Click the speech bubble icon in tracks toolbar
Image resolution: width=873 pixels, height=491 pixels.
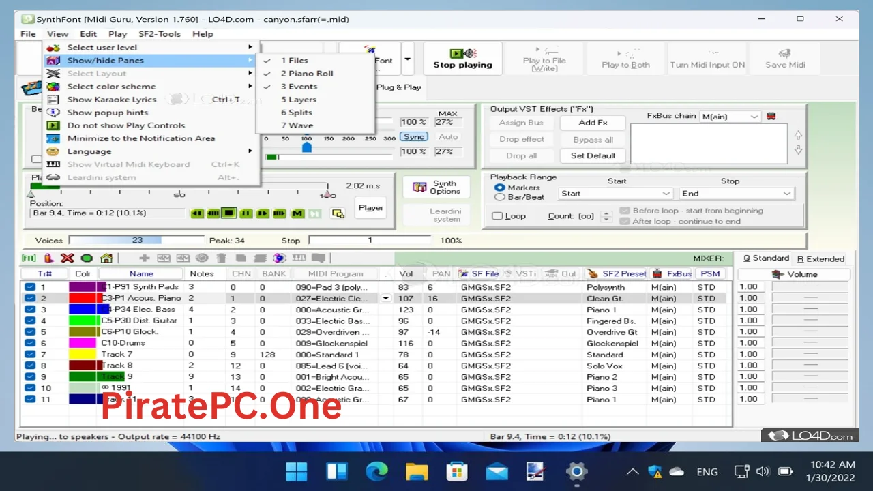click(318, 258)
